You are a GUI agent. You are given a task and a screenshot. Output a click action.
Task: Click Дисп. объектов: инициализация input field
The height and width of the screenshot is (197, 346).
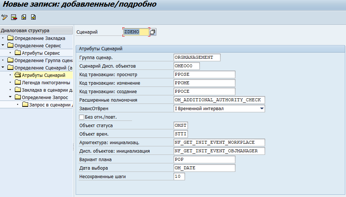click(x=219, y=151)
